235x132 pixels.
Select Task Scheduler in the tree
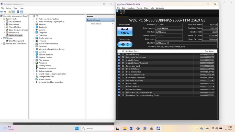pos(15,21)
